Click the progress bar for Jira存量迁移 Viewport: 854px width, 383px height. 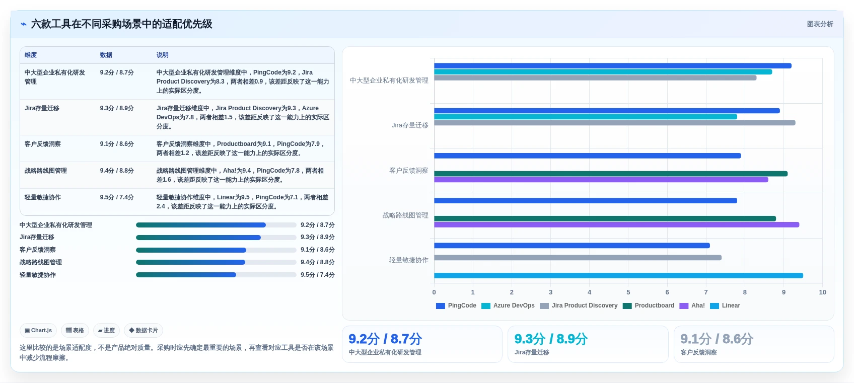pyautogui.click(x=216, y=238)
